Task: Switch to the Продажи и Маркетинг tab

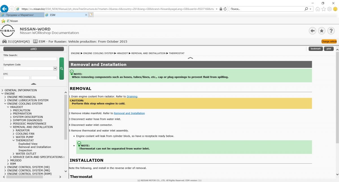Action: click(x=22, y=15)
